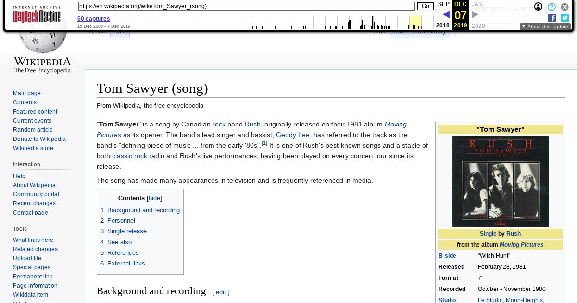Click the Wikipedia search field
Image resolution: width=577 pixels, height=303 pixels.
pyautogui.click(x=511, y=31)
